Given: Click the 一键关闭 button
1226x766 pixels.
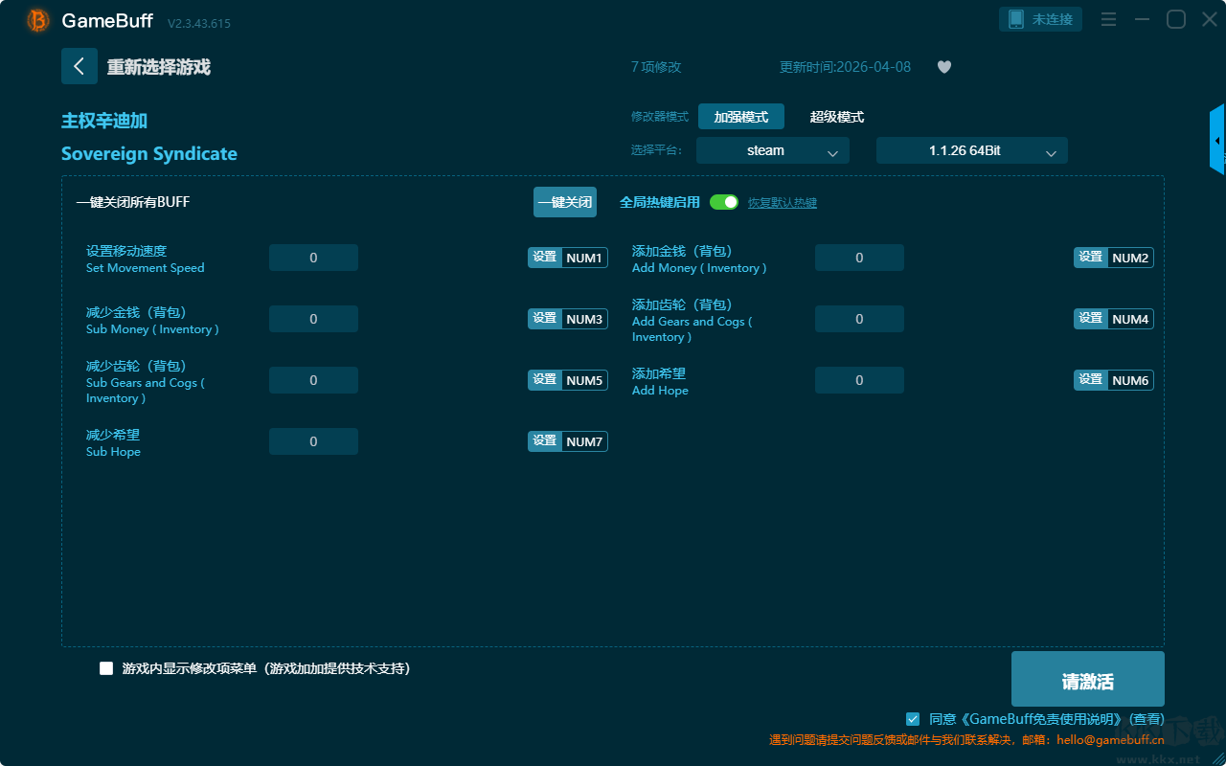Looking at the screenshot, I should point(565,202).
